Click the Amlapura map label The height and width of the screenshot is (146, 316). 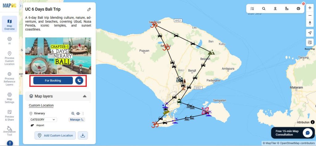point(228,69)
